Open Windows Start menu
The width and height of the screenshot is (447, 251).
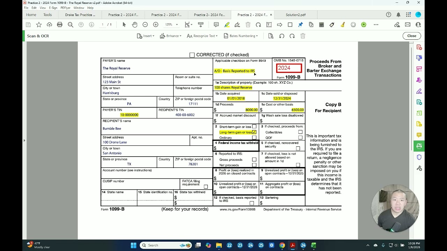[133, 245]
